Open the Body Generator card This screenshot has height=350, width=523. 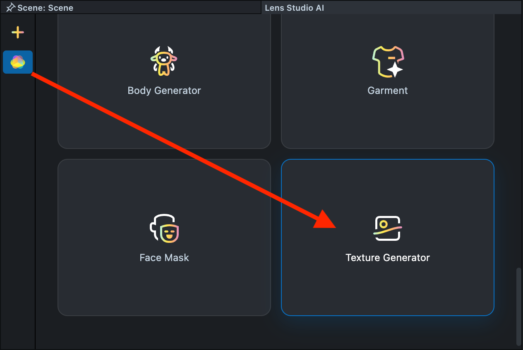pyautogui.click(x=164, y=81)
